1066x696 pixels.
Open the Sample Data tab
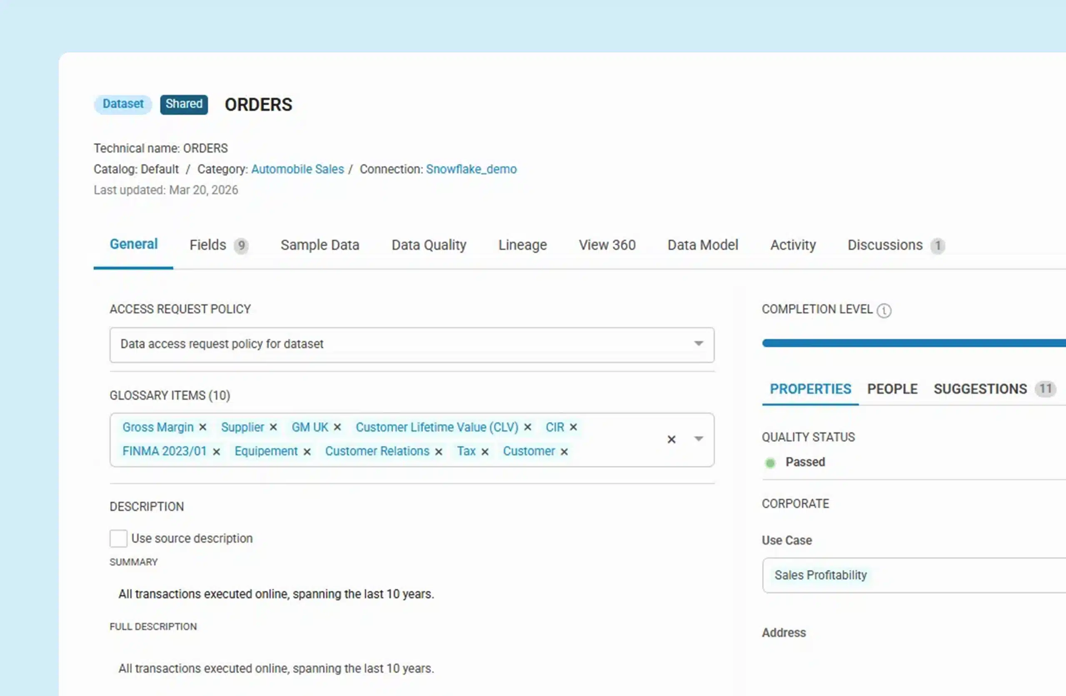(x=320, y=245)
